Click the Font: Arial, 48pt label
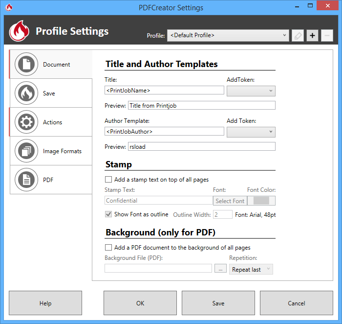342x324 pixels. (255, 215)
